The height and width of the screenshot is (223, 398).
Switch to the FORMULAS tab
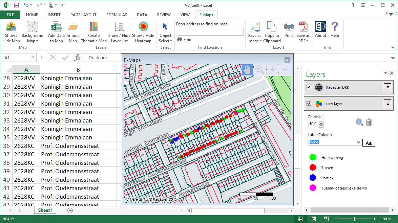pyautogui.click(x=117, y=15)
